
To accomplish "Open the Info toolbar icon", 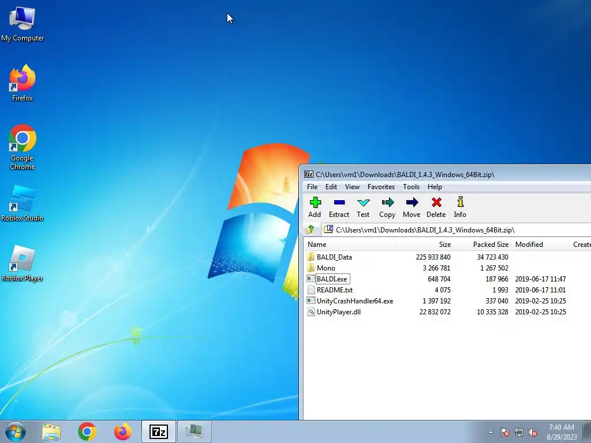I will point(460,207).
